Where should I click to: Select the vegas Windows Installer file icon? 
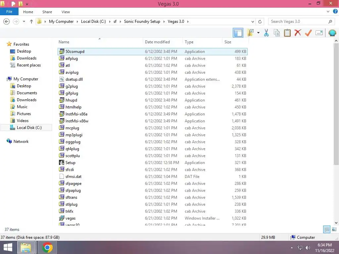click(62, 218)
